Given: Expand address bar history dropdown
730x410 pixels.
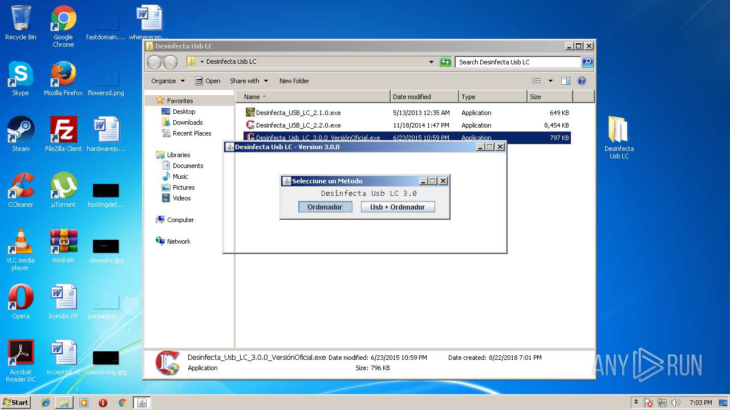Looking at the screenshot, I should pos(431,62).
